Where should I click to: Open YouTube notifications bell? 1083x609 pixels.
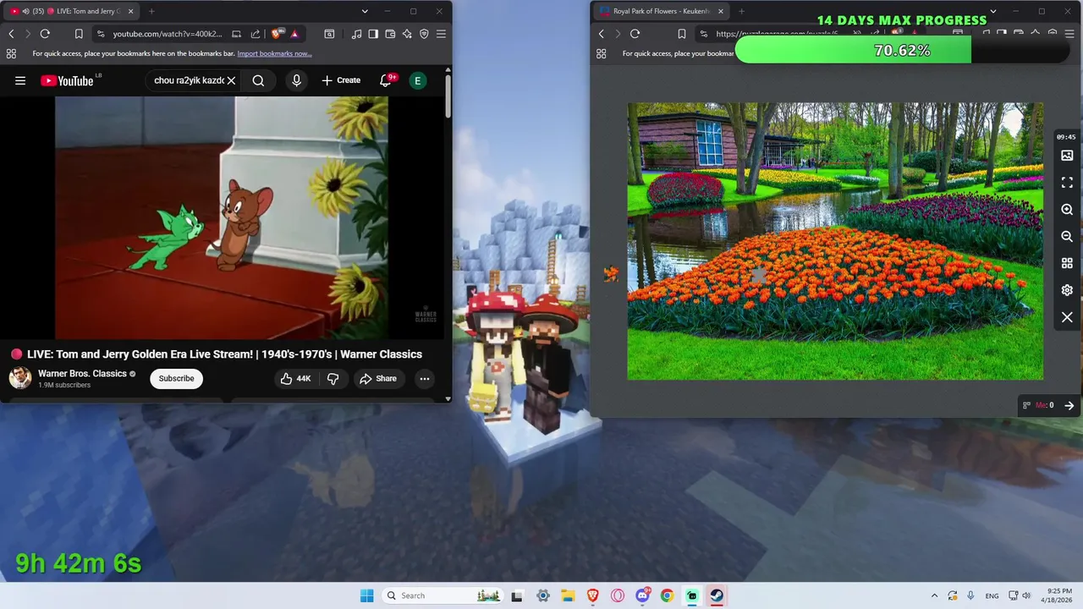pyautogui.click(x=386, y=80)
